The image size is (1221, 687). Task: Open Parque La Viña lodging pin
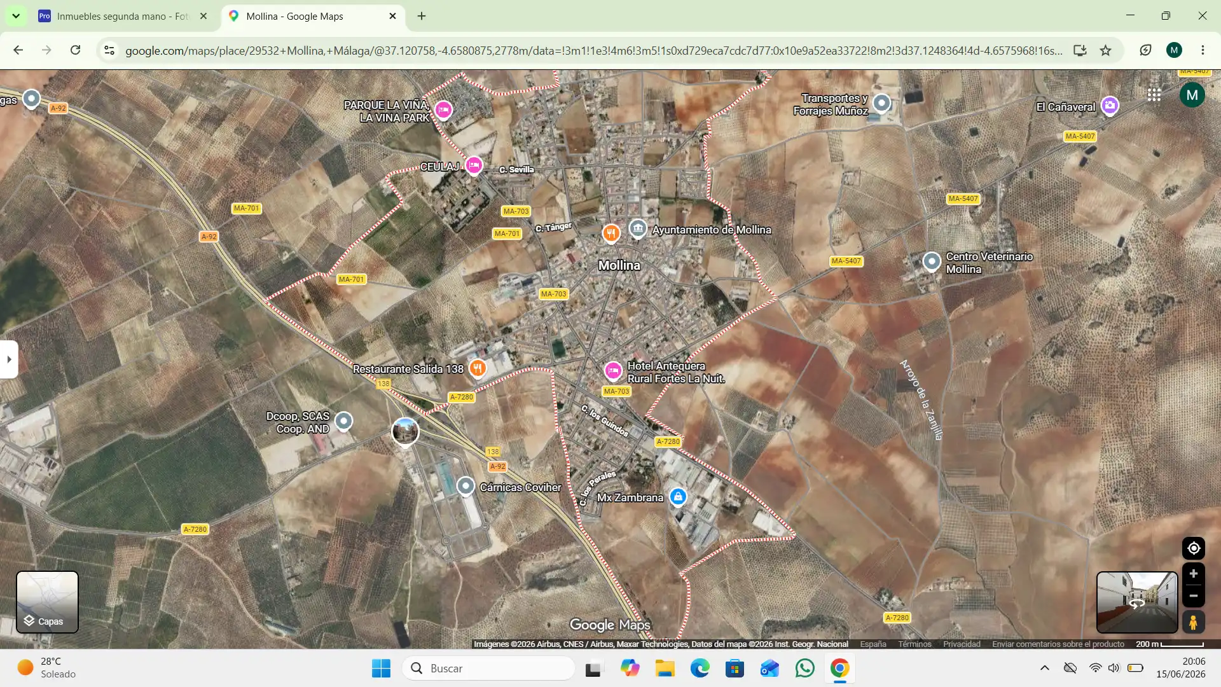[x=443, y=110]
